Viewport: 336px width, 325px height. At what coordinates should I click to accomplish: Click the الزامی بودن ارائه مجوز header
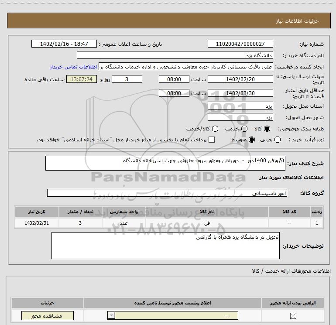(293, 303)
